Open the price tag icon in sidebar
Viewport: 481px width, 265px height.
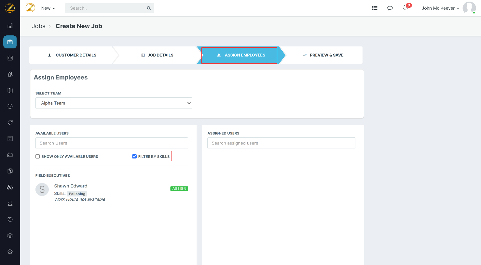pos(10,122)
